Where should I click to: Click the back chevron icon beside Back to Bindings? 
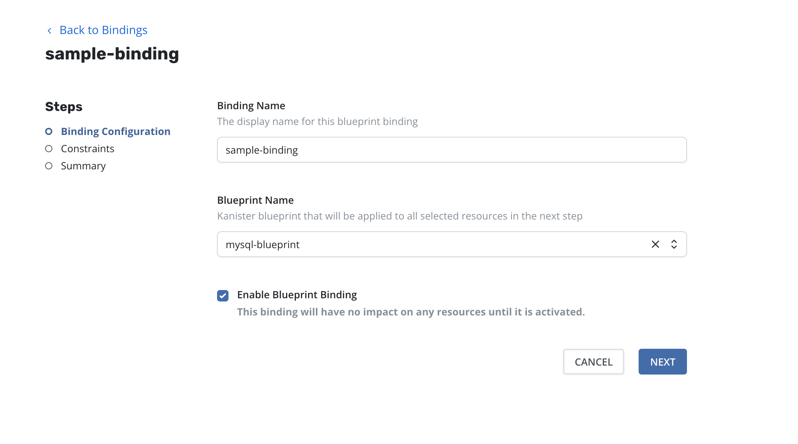coord(49,30)
